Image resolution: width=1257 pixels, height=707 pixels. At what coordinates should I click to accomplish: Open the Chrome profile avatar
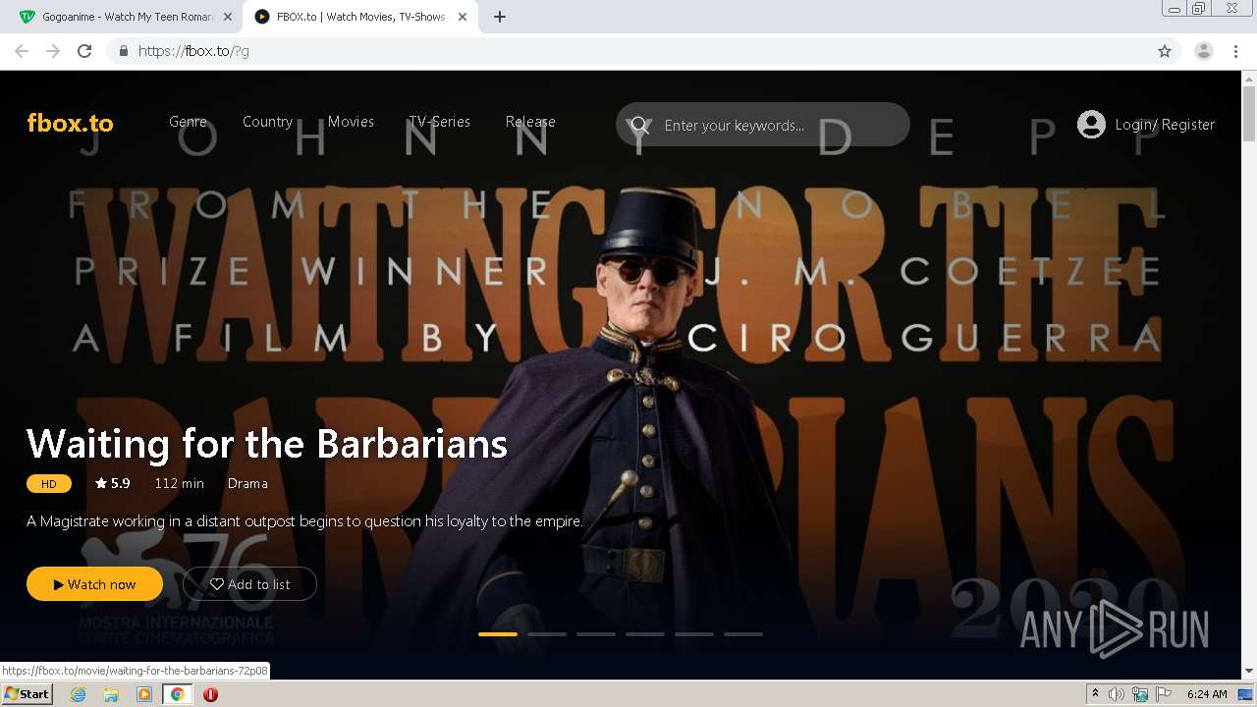click(1203, 51)
